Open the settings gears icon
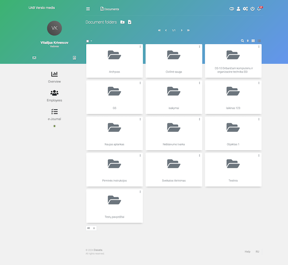The height and width of the screenshot is (265, 288). [x=245, y=8]
